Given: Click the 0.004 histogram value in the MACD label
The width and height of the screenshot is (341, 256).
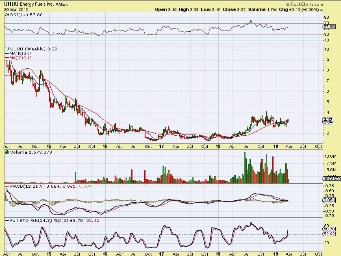Looking at the screenshot, I should tap(85, 187).
